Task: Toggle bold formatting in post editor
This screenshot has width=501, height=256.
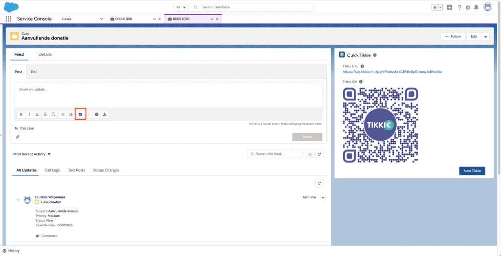Action: point(21,114)
